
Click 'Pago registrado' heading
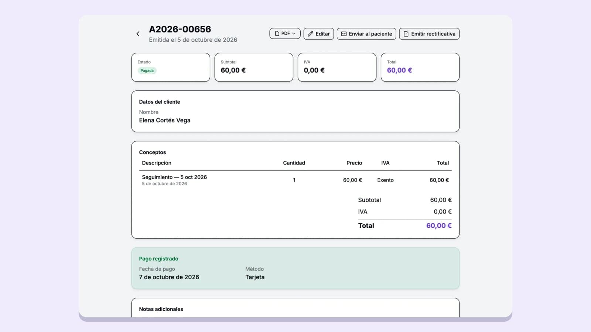158,259
